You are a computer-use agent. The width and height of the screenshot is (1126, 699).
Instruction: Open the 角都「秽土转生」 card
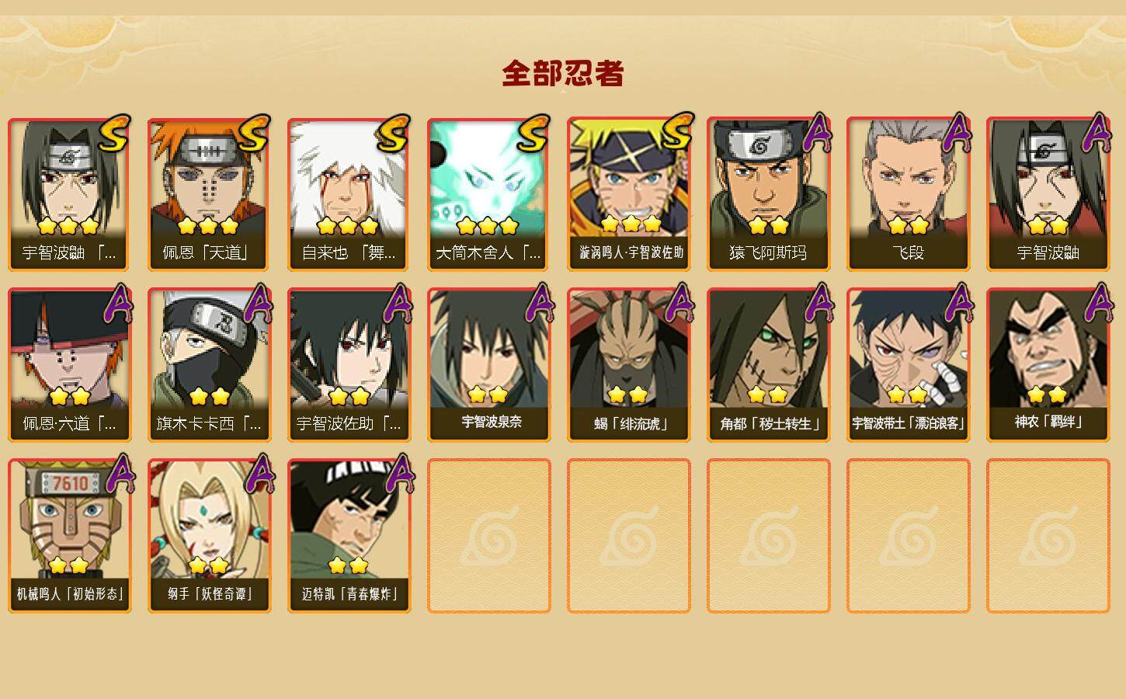[x=768, y=365]
